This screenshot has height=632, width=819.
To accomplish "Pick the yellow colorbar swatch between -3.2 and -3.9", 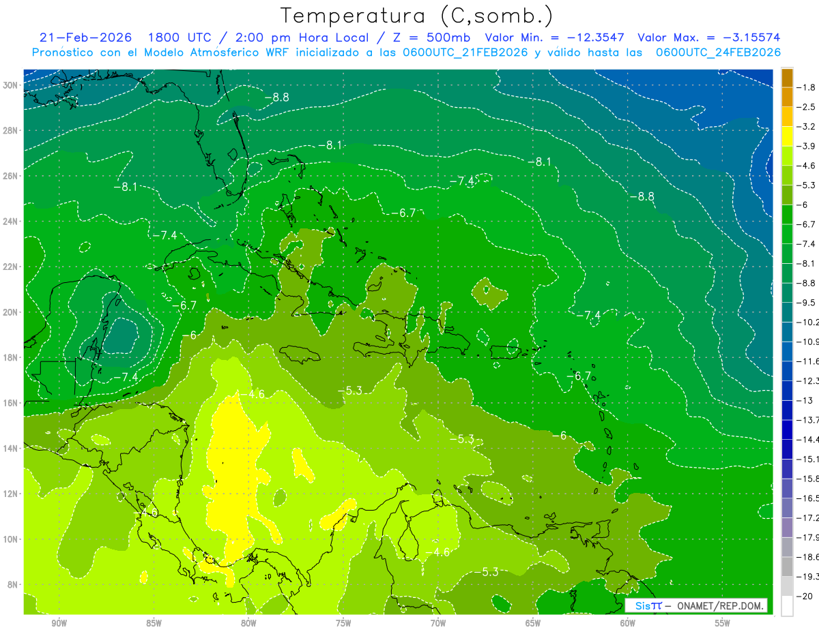I will (x=787, y=136).
